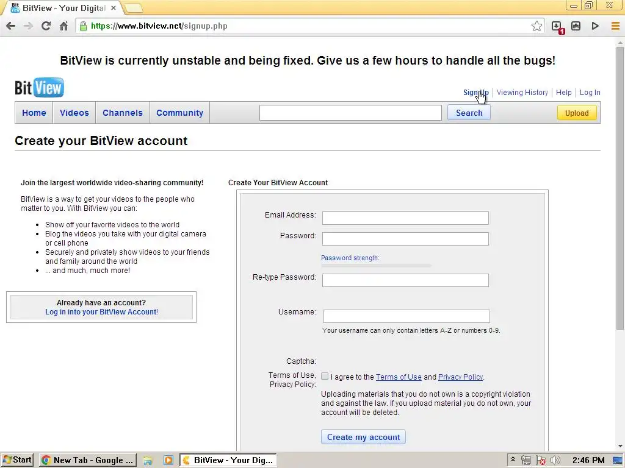Close the BitView browser tab

pos(114,8)
